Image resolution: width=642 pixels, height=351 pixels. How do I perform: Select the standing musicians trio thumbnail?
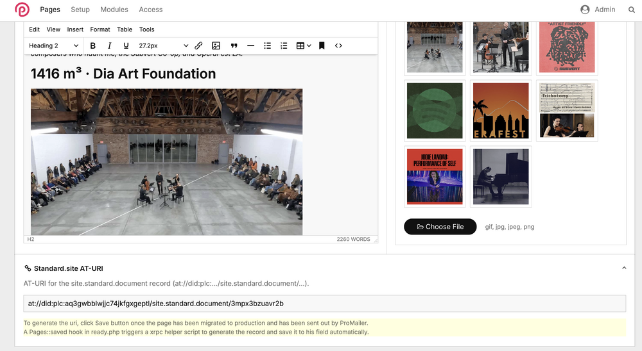[x=501, y=47]
